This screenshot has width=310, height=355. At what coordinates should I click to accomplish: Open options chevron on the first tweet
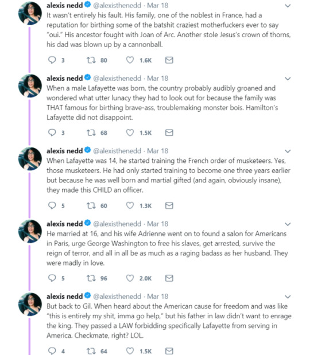(288, 6)
